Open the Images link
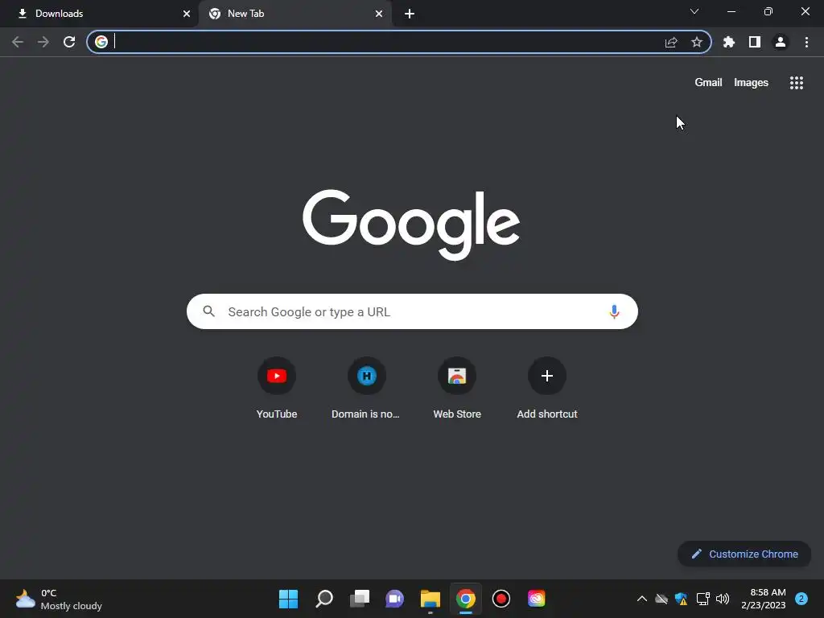The image size is (824, 618). tap(751, 83)
